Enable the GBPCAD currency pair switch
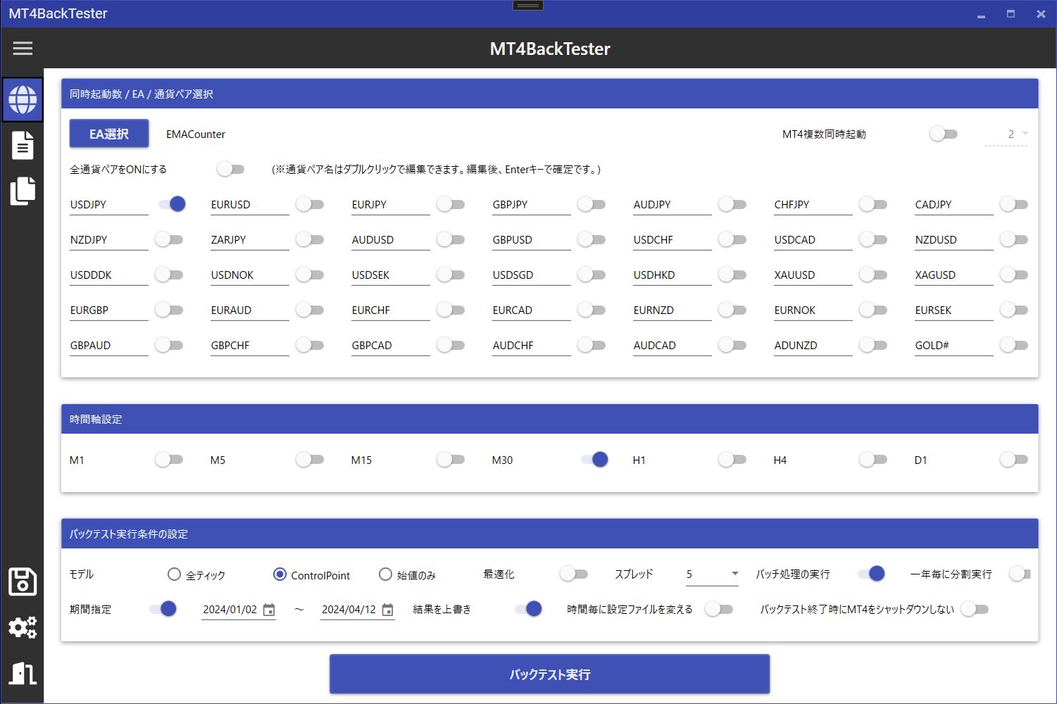 coord(451,345)
